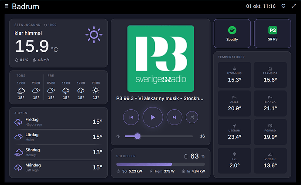
Task: Click the '4 DYGN' forecast heading
Action: click(x=21, y=113)
